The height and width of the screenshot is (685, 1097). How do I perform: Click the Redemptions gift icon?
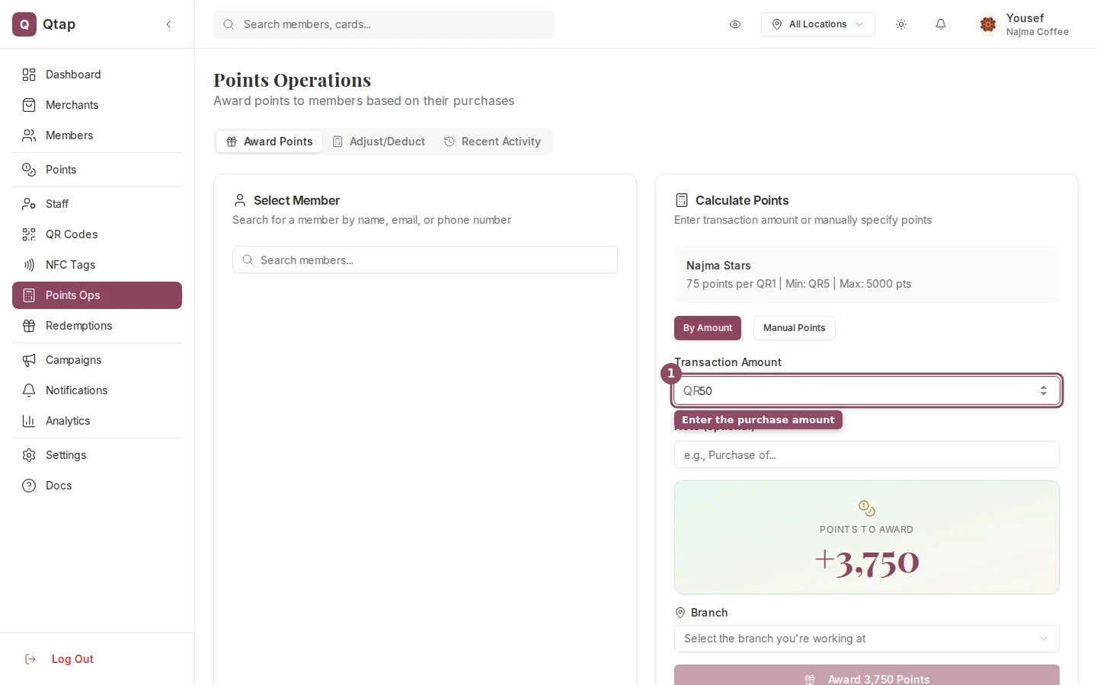coord(29,326)
